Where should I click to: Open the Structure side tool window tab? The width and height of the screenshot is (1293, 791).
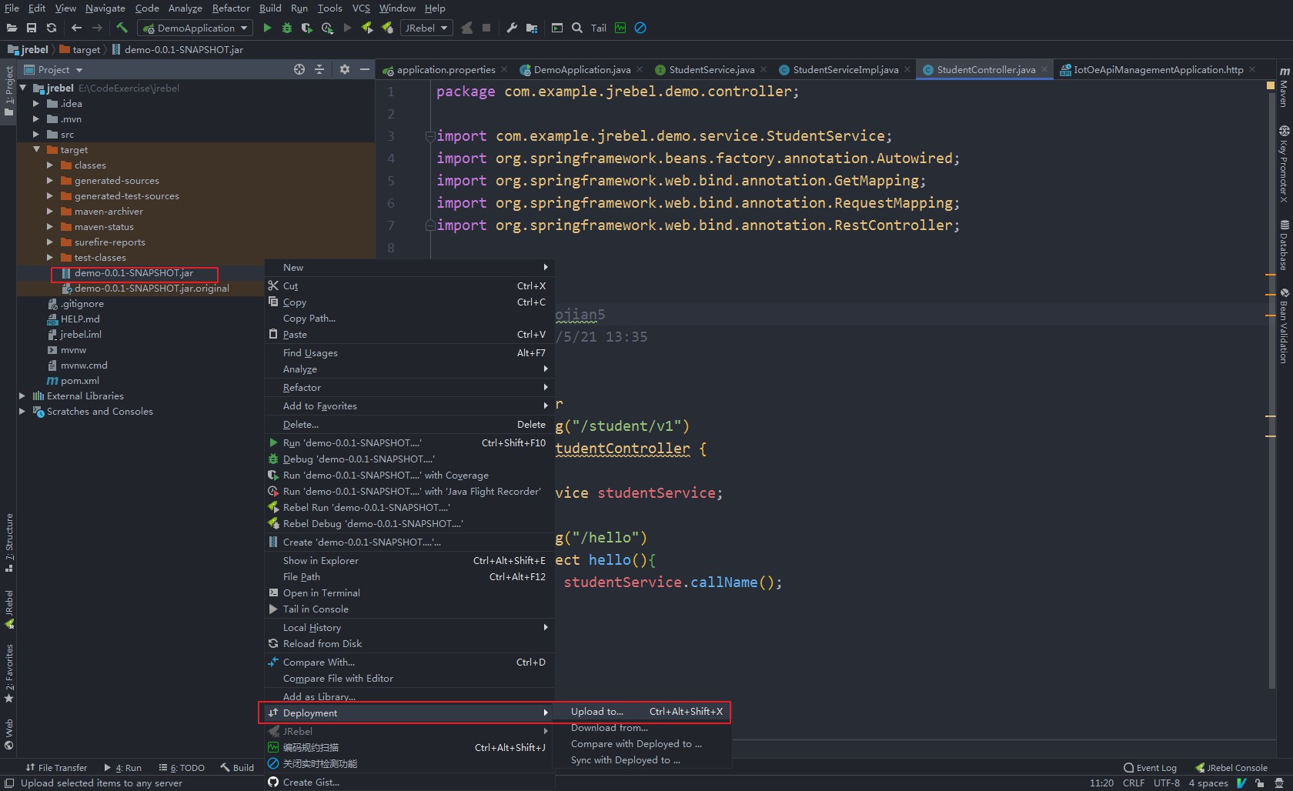(x=9, y=542)
